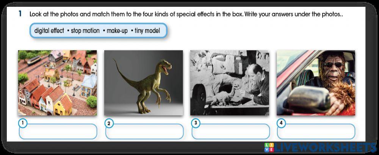Click the miniature town photo

click(x=57, y=83)
